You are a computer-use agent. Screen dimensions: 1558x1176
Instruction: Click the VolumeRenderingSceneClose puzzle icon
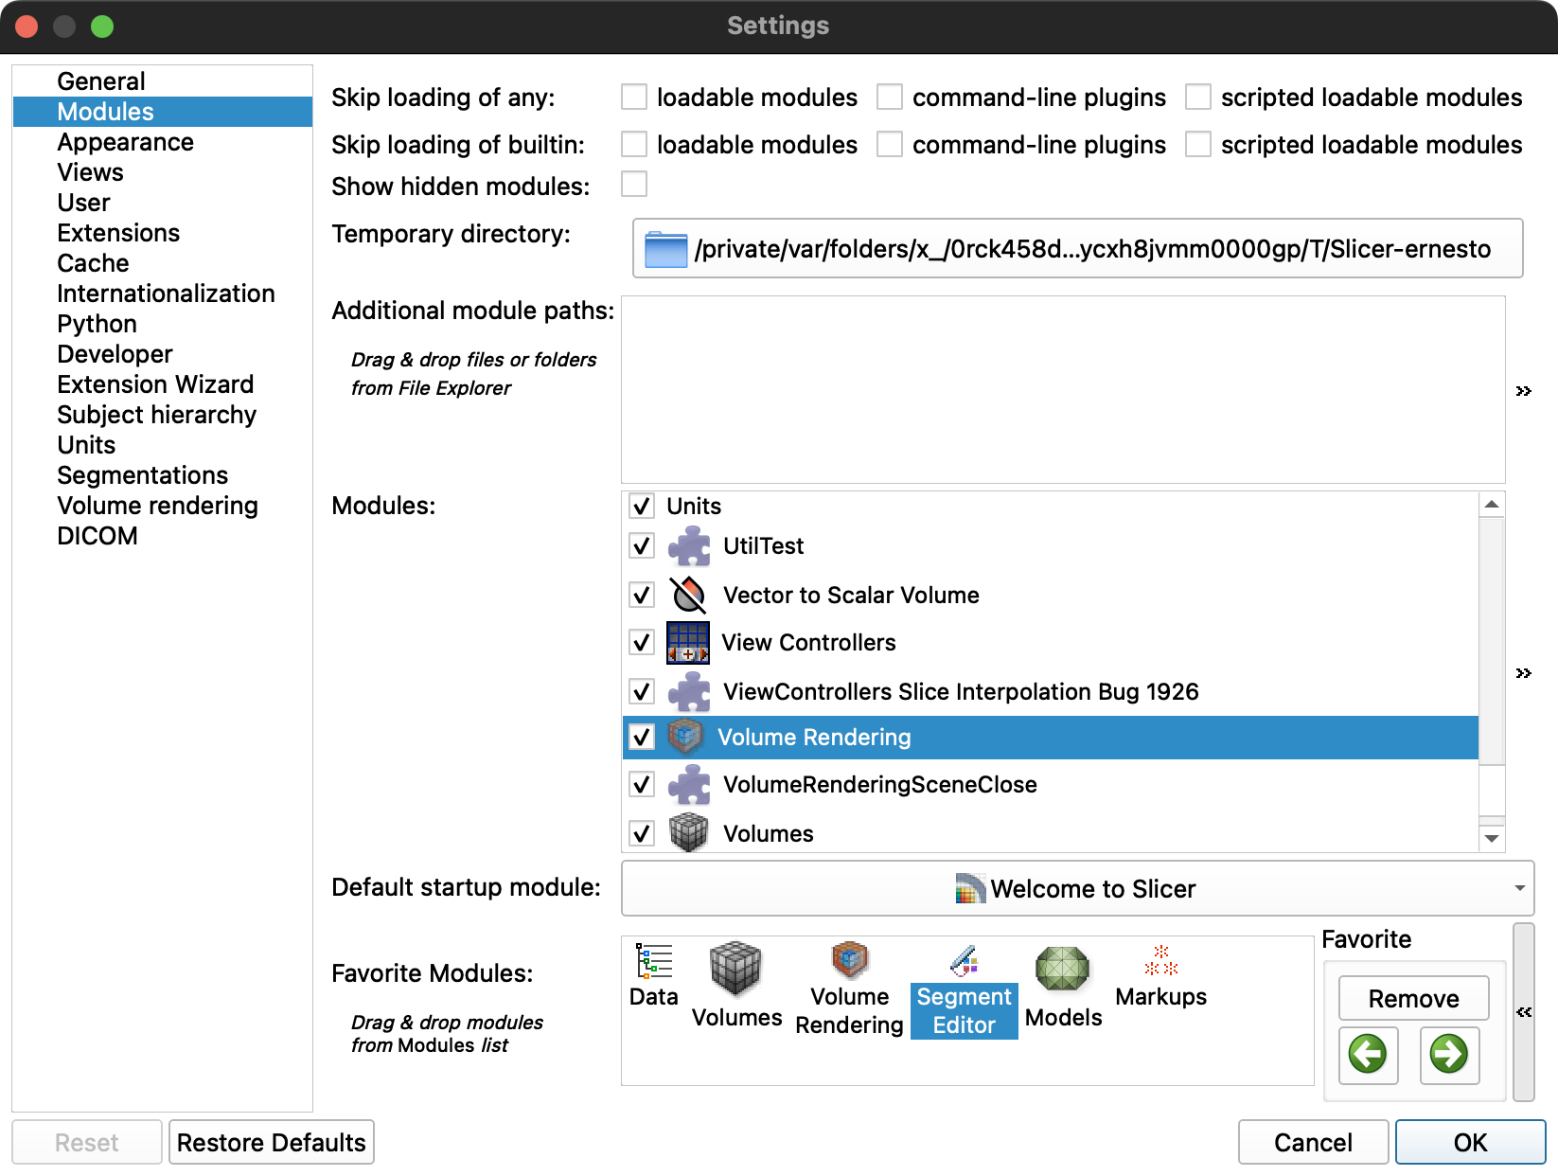pyautogui.click(x=689, y=784)
